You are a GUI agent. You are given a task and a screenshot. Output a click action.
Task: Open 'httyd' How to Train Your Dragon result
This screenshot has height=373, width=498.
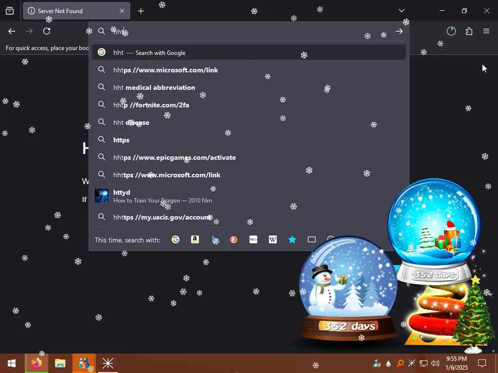point(249,196)
